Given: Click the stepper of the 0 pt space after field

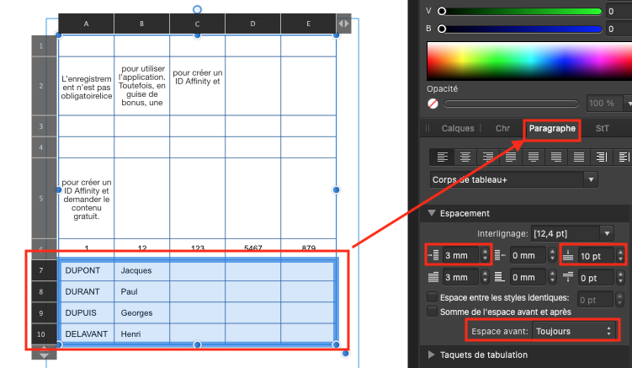Looking at the screenshot, I should [x=620, y=278].
